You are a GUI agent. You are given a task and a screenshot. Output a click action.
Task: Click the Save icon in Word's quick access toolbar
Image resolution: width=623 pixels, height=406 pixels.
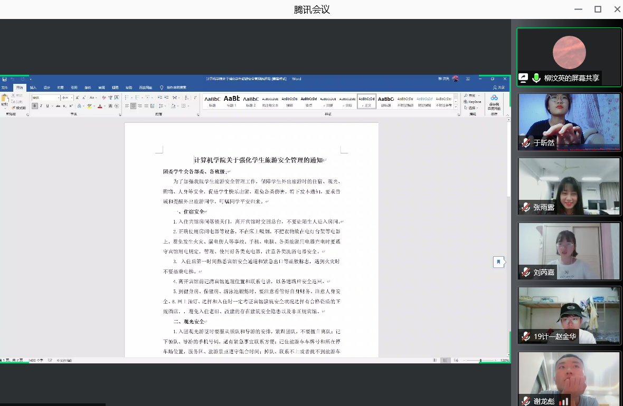tap(4, 79)
